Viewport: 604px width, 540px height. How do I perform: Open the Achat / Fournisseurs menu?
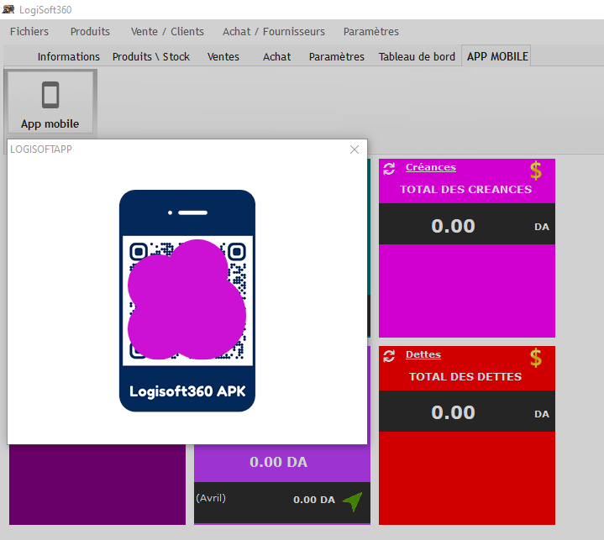pyautogui.click(x=274, y=32)
